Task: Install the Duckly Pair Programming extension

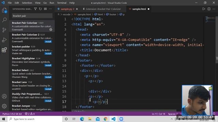Action: click(x=48, y=101)
